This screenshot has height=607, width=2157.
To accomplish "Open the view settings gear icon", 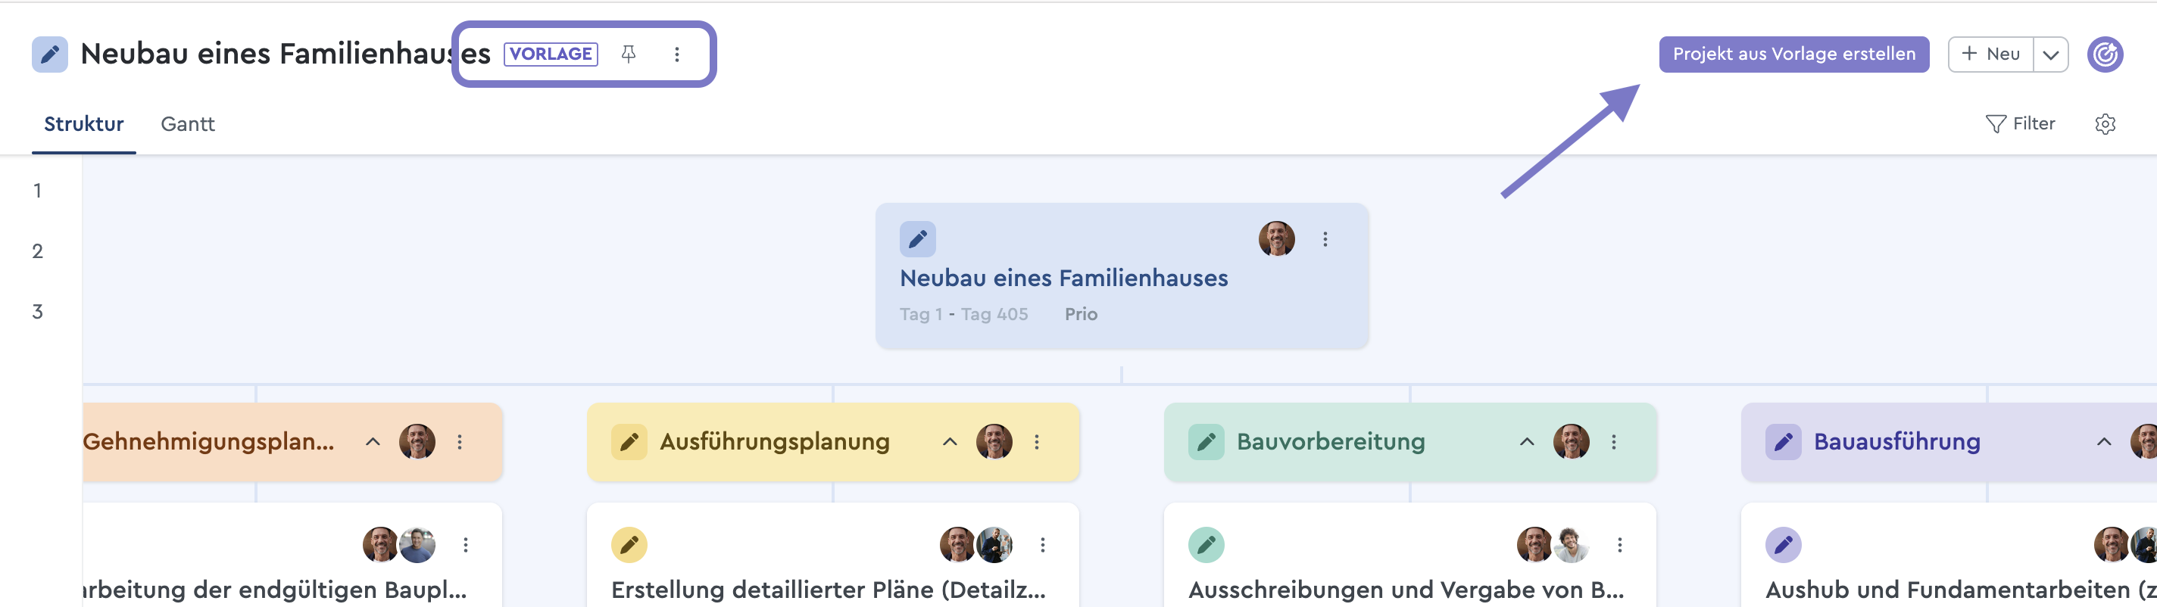I will click(2105, 124).
